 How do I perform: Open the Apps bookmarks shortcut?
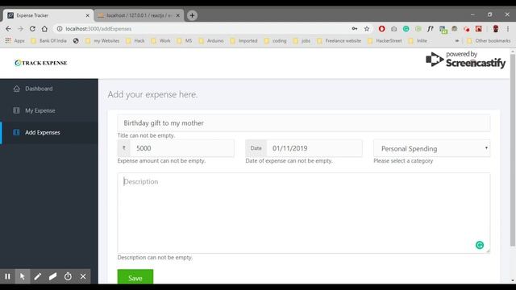(x=15, y=41)
